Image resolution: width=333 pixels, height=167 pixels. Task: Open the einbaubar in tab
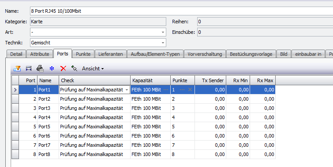tap(308, 54)
